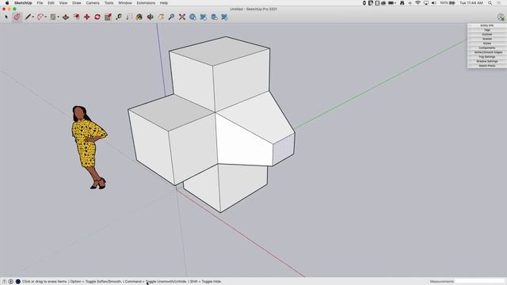Image resolution: width=507 pixels, height=285 pixels.
Task: Expand the Fog Settings tray panel
Action: click(x=487, y=56)
